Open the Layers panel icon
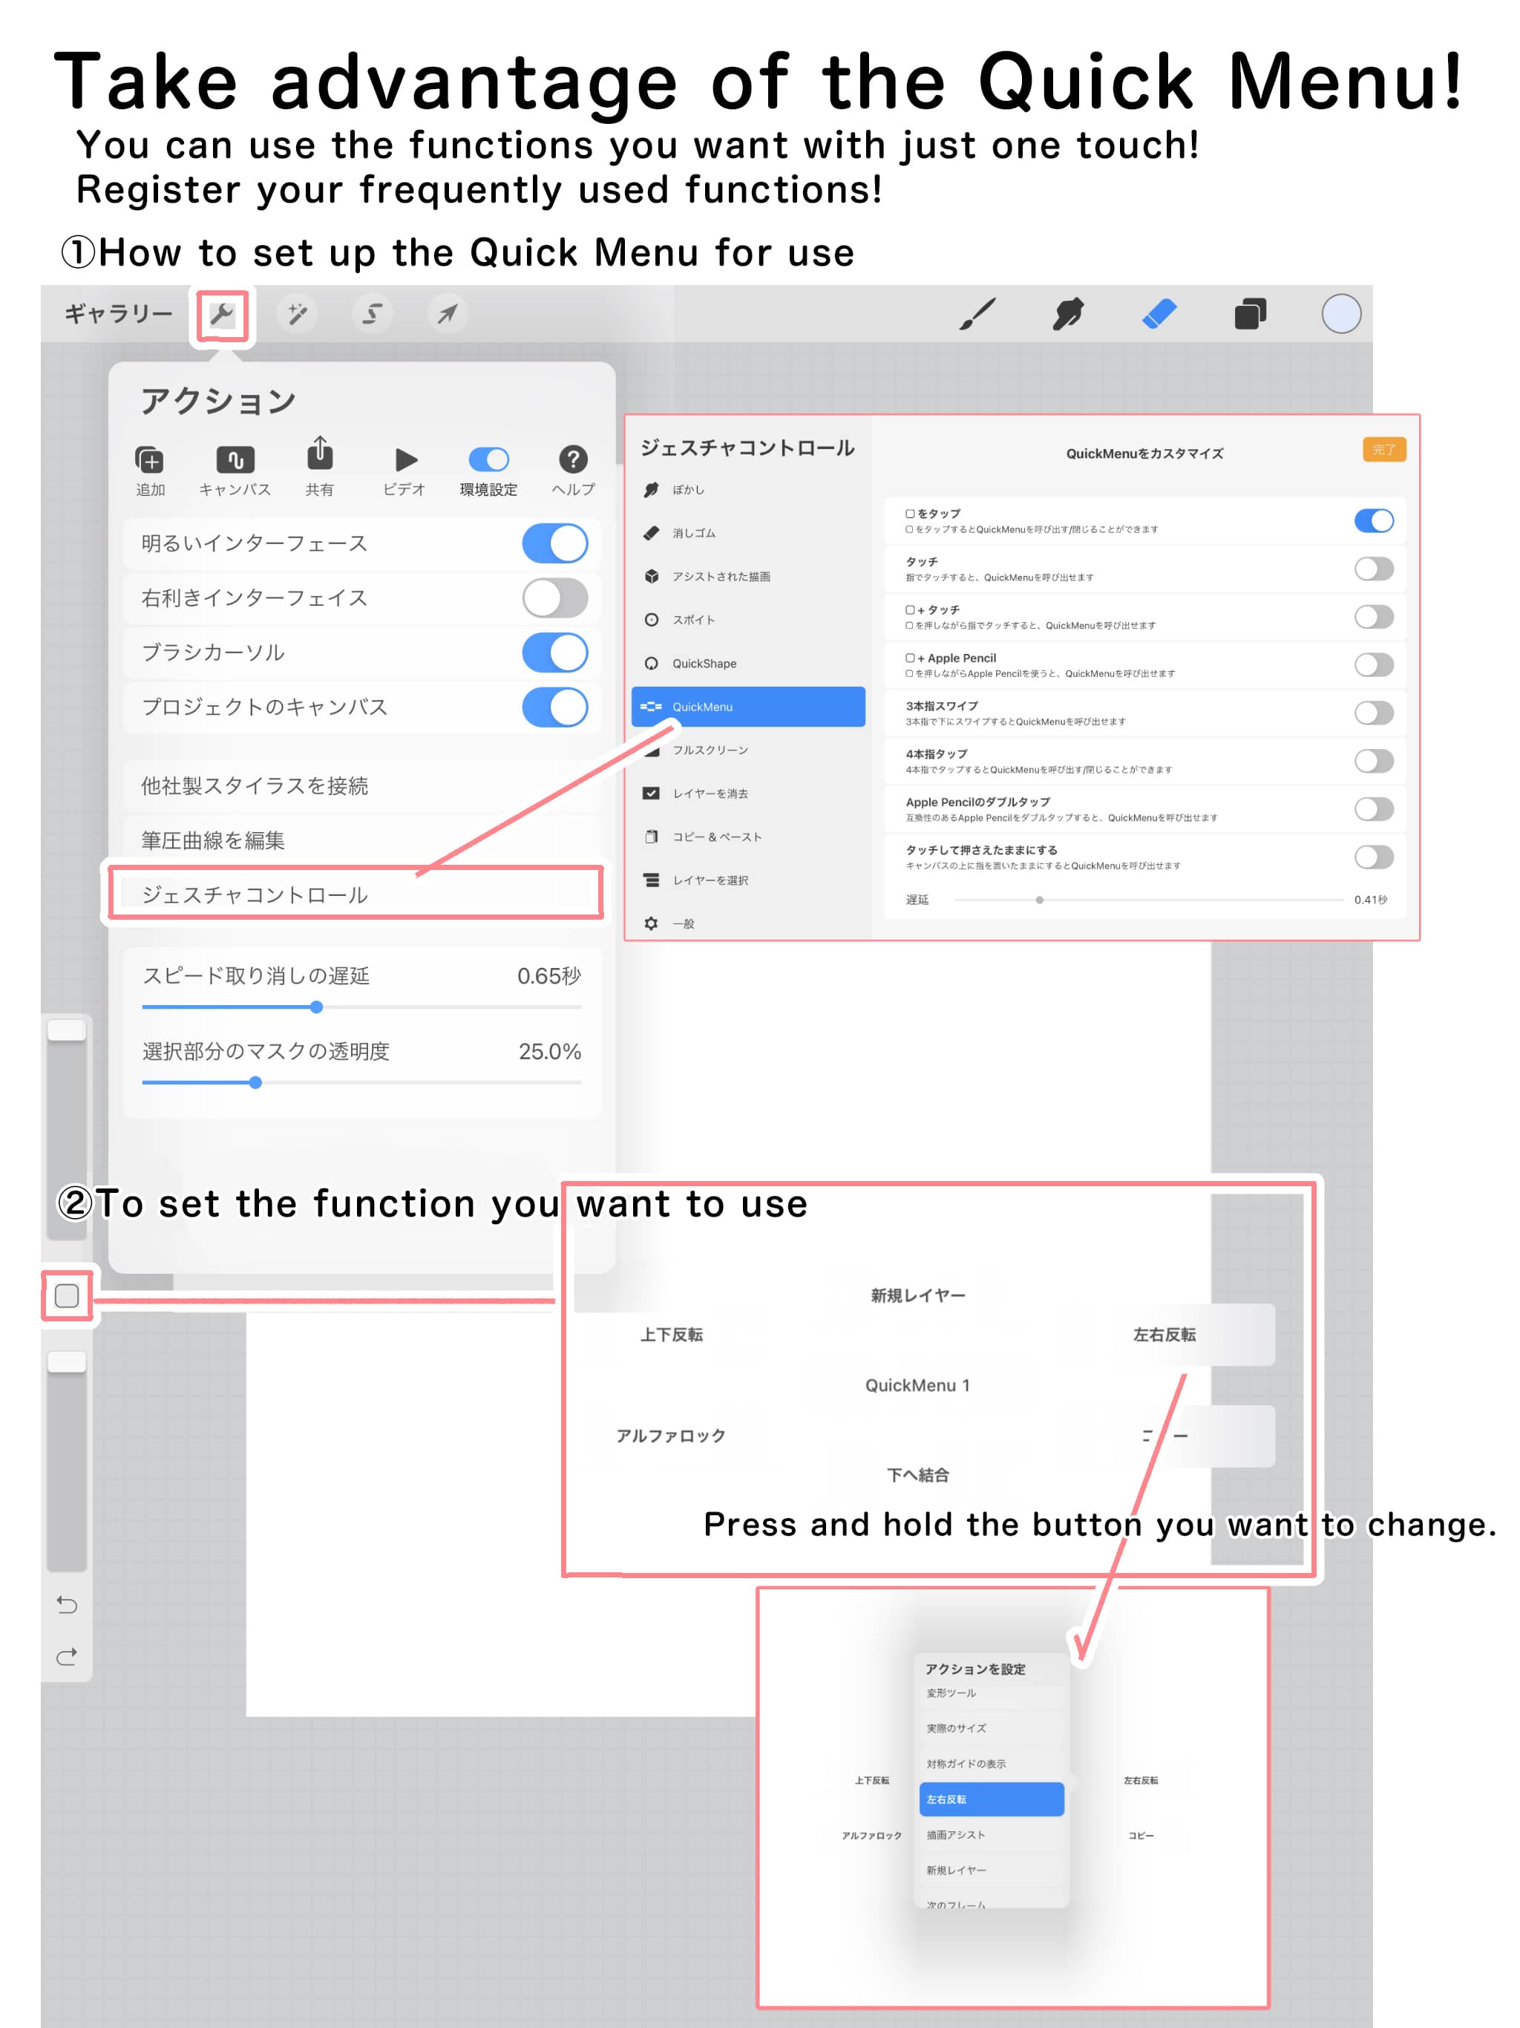Screen dimensions: 1520x2028 (x=1251, y=315)
